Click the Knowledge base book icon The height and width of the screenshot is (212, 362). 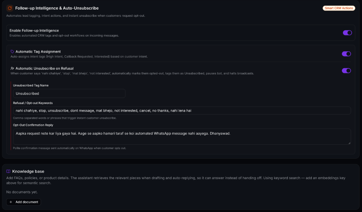8,171
